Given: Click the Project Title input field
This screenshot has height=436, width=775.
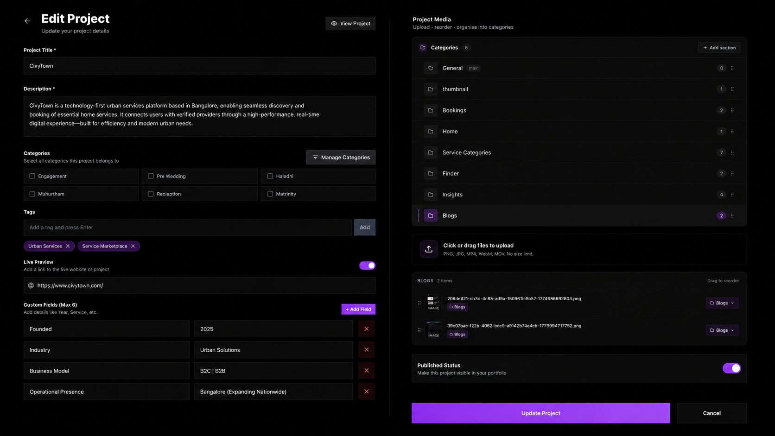Looking at the screenshot, I should click(x=199, y=66).
